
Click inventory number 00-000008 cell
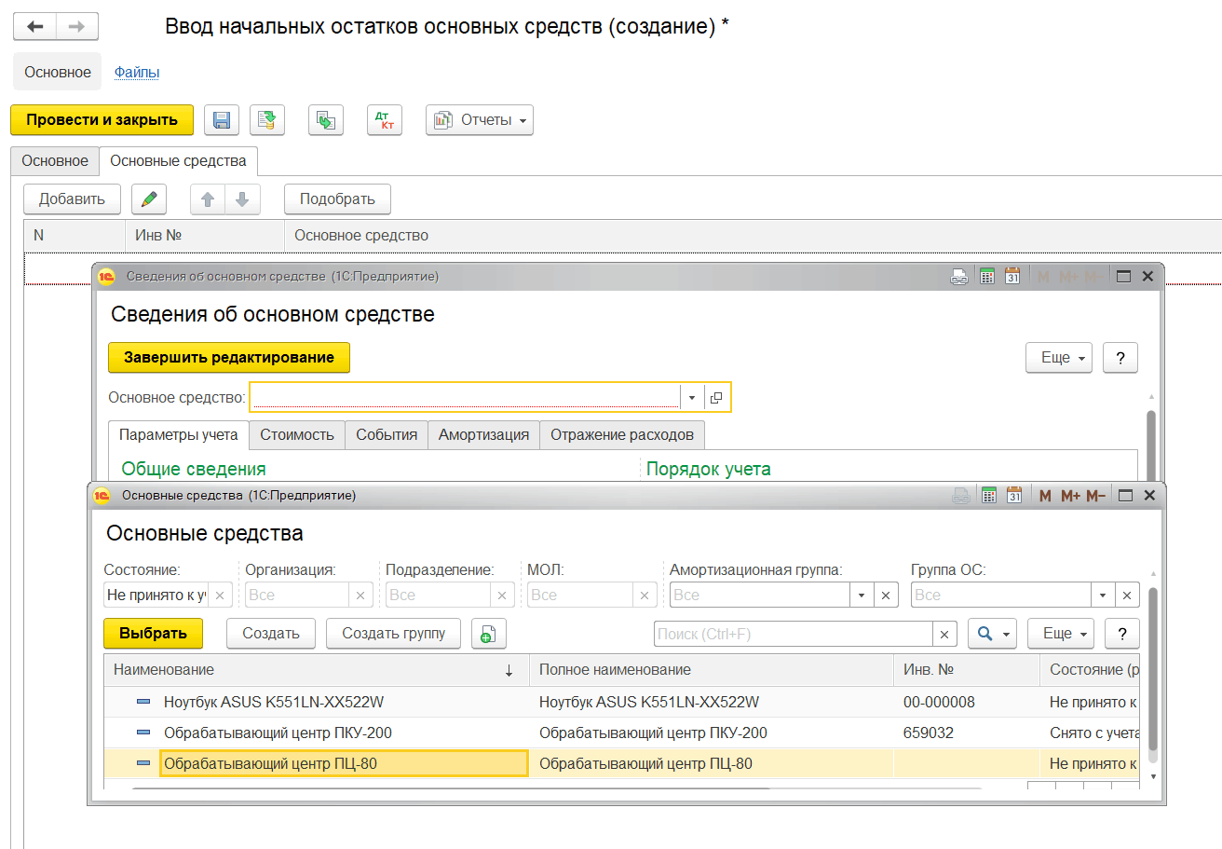pos(966,702)
